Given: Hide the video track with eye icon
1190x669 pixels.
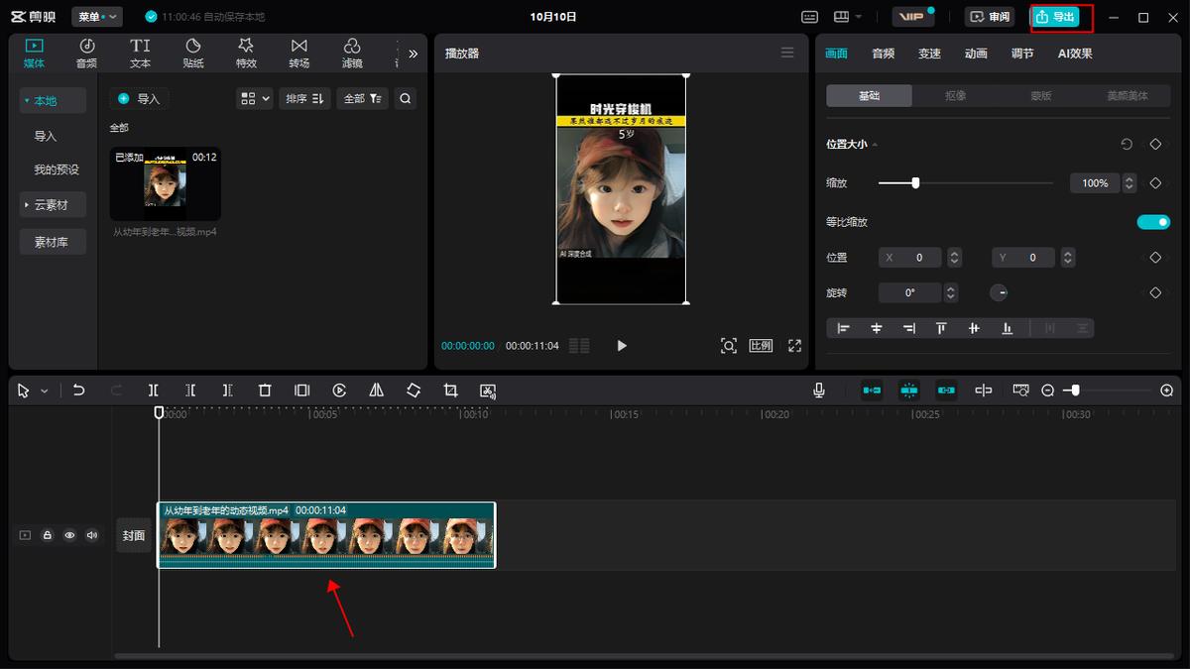Looking at the screenshot, I should tap(69, 535).
